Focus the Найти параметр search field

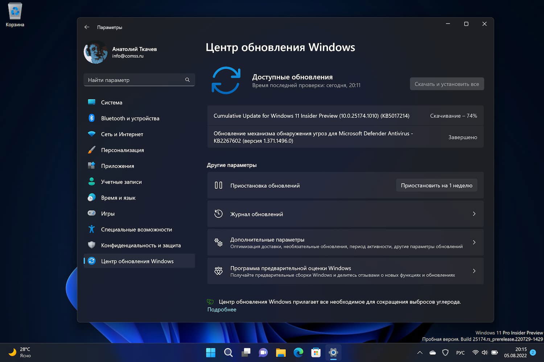[139, 80]
